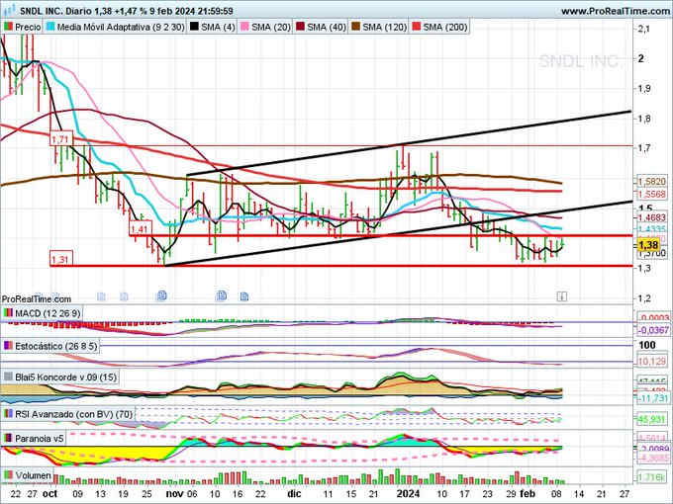673x504 pixels.
Task: Open the MACD (12 26 9) indicator label
Action: 48,313
